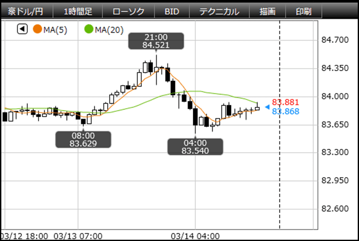Open the 描画 drawing menu
The width and height of the screenshot is (359, 241).
[x=267, y=11]
